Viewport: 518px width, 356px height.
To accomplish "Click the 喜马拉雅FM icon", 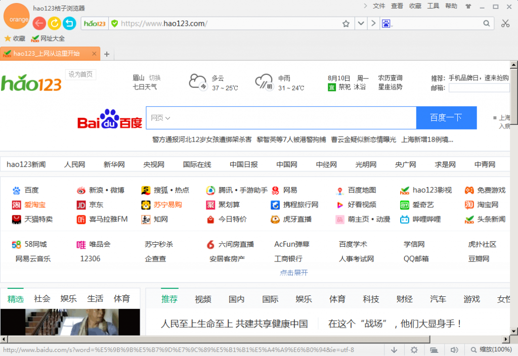I will pyautogui.click(x=81, y=219).
